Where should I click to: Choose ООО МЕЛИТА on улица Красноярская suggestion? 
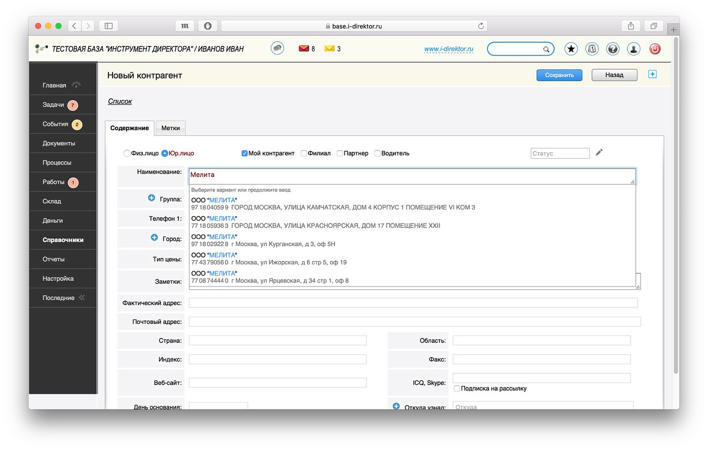point(412,222)
